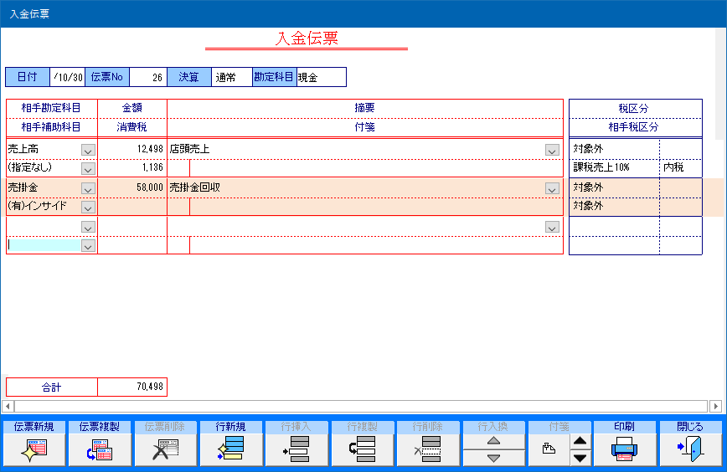Click the 伝票No label
This screenshot has height=472, width=727.
tap(107, 77)
